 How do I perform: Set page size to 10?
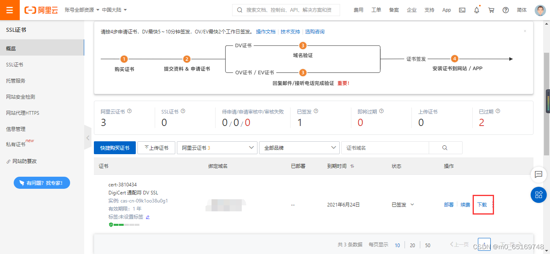[397, 245]
